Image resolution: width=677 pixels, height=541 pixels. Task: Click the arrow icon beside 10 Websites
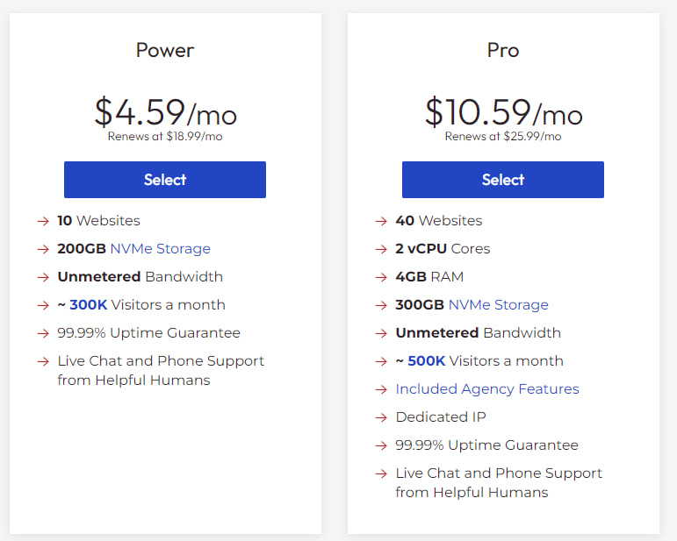point(43,221)
